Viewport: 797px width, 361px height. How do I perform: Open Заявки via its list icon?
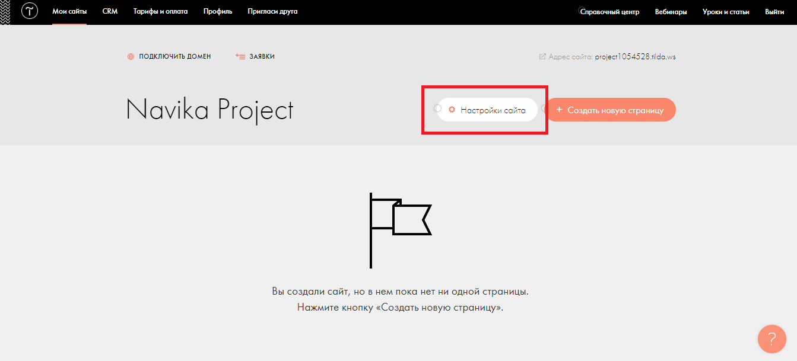[x=240, y=57]
